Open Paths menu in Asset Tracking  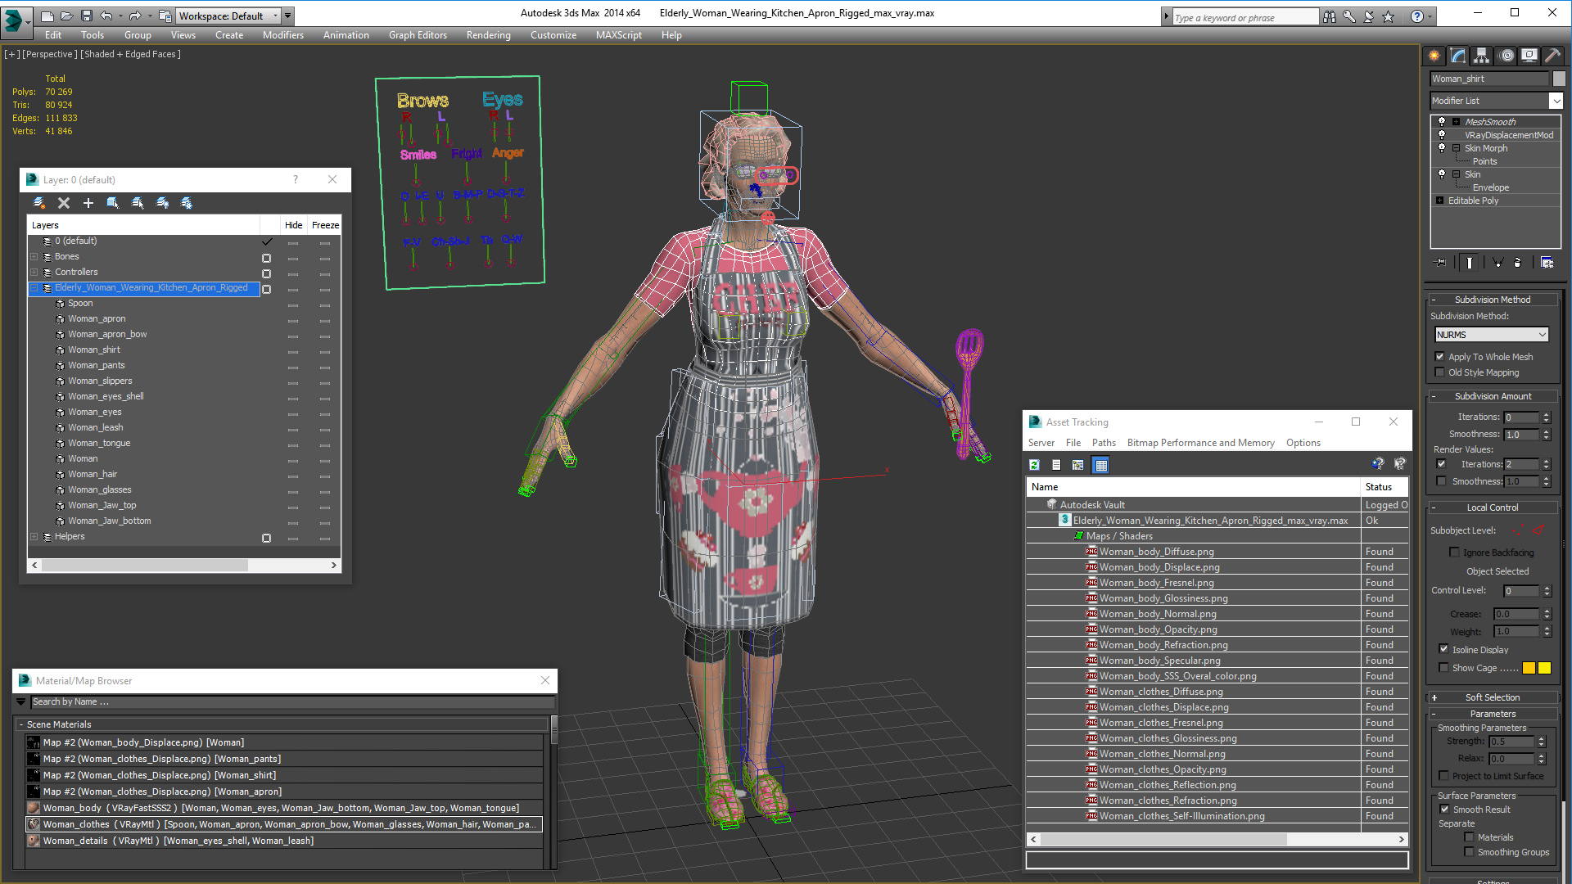click(1104, 443)
